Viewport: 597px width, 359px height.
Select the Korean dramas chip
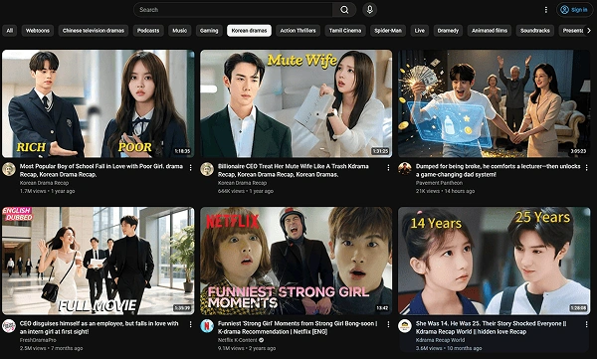tap(249, 31)
